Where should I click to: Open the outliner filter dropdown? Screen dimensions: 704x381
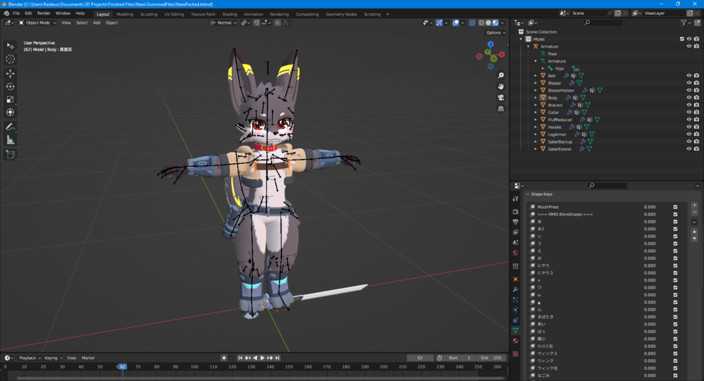pos(685,23)
